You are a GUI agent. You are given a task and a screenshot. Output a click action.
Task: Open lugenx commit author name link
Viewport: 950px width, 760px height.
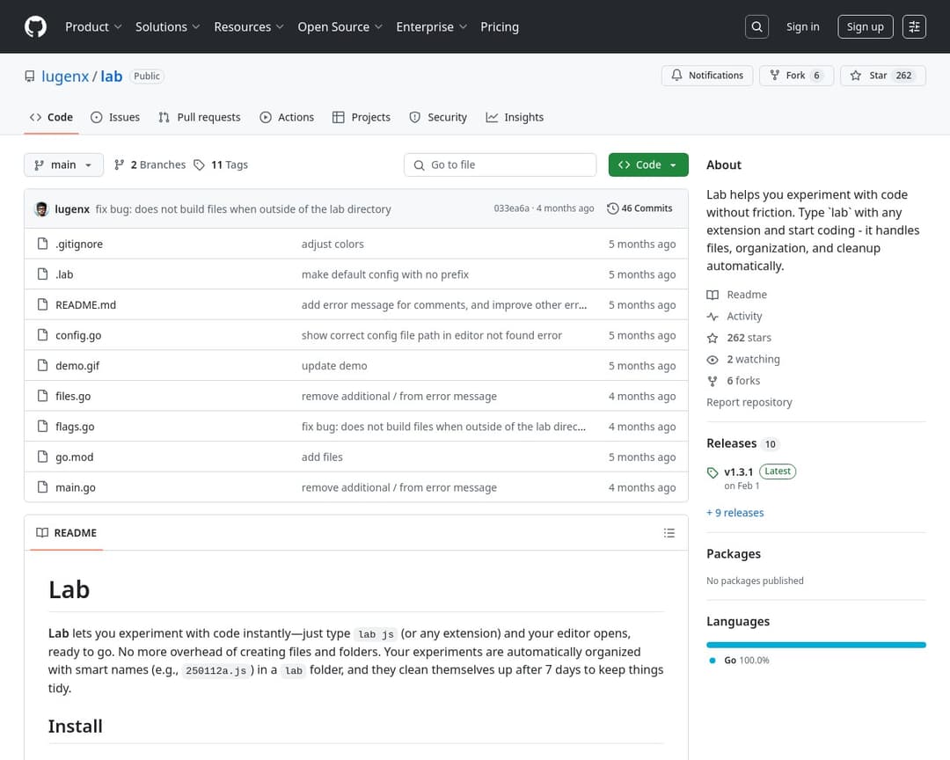pos(72,209)
